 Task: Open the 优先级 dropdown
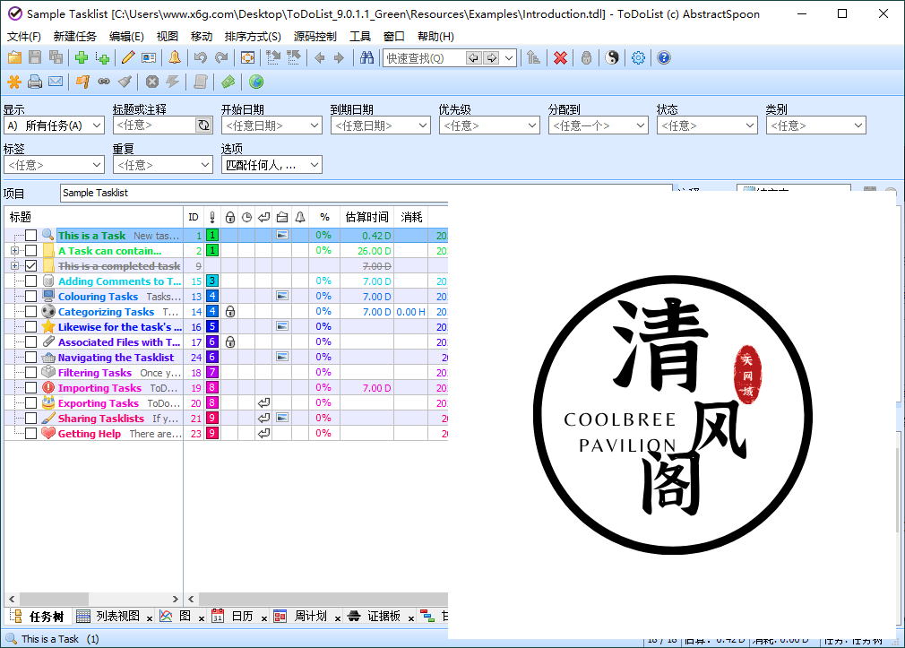489,125
